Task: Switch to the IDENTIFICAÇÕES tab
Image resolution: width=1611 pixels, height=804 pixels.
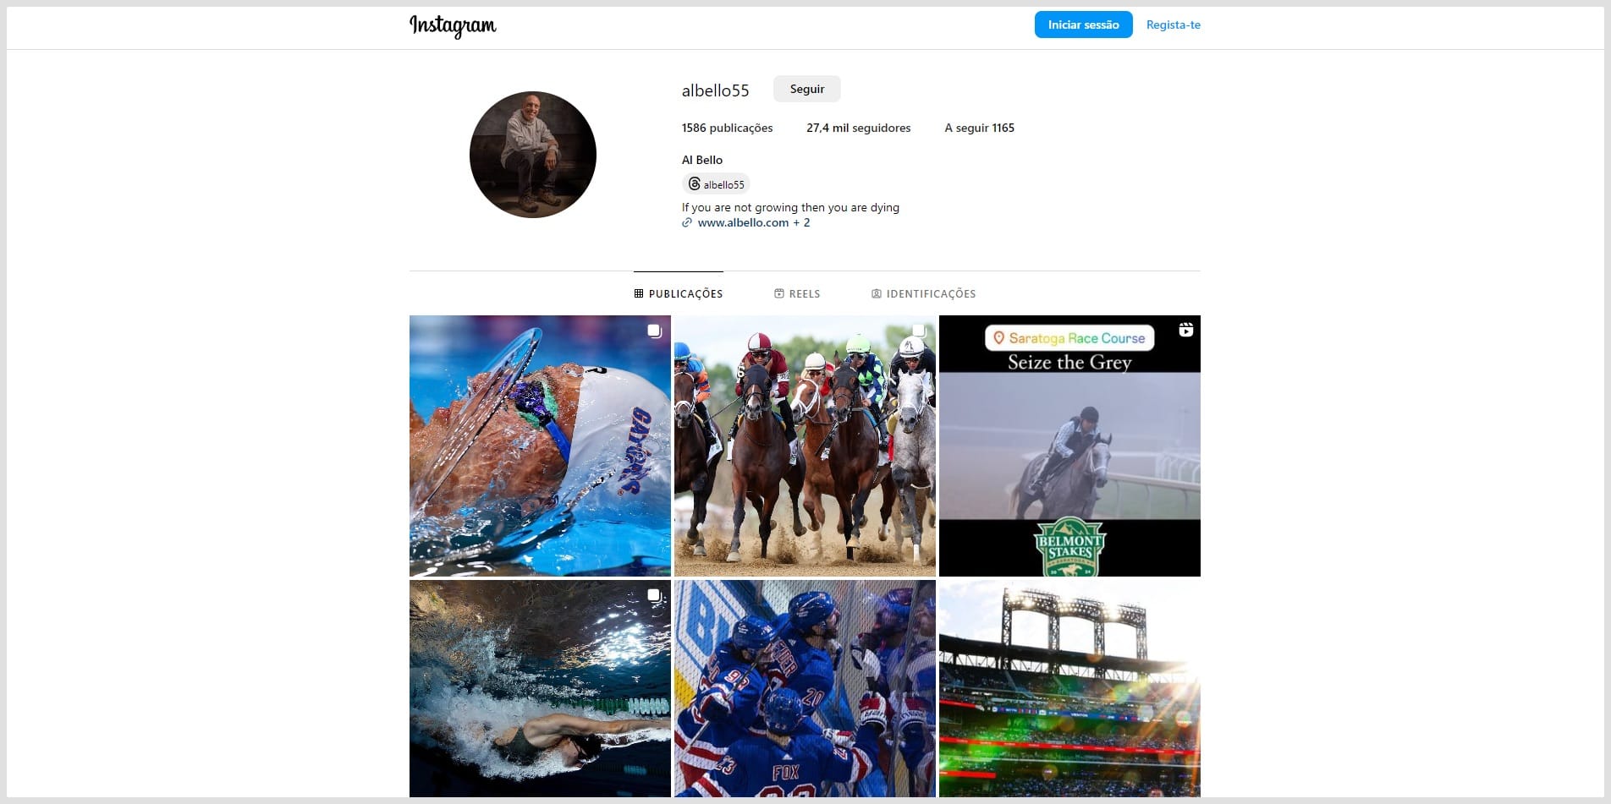Action: 923,294
